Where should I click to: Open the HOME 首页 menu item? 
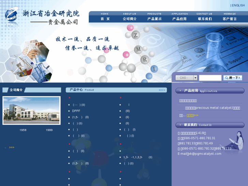pyautogui.click(x=105, y=17)
